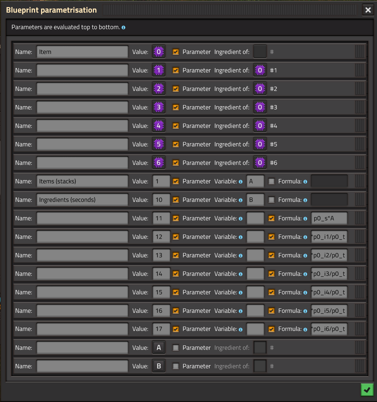The height and width of the screenshot is (402, 377).
Task: Open ingredient-of selector in row #2
Action: (x=260, y=89)
